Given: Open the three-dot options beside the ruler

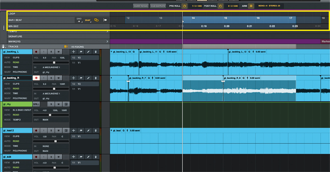Looking at the screenshot, I should tap(4, 28).
